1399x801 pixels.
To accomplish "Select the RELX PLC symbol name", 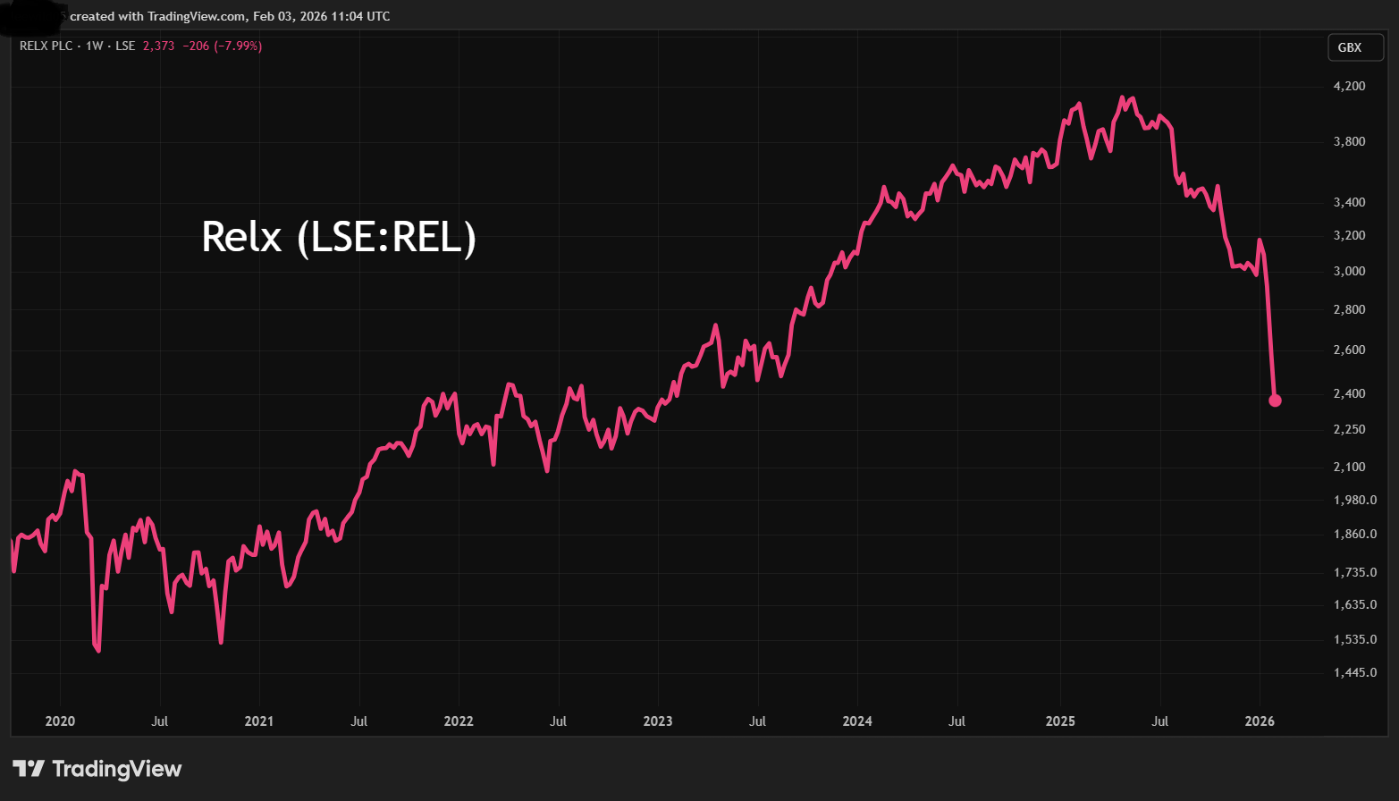I will [46, 46].
